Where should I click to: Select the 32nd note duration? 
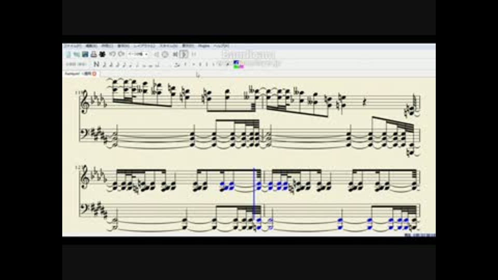click(111, 64)
